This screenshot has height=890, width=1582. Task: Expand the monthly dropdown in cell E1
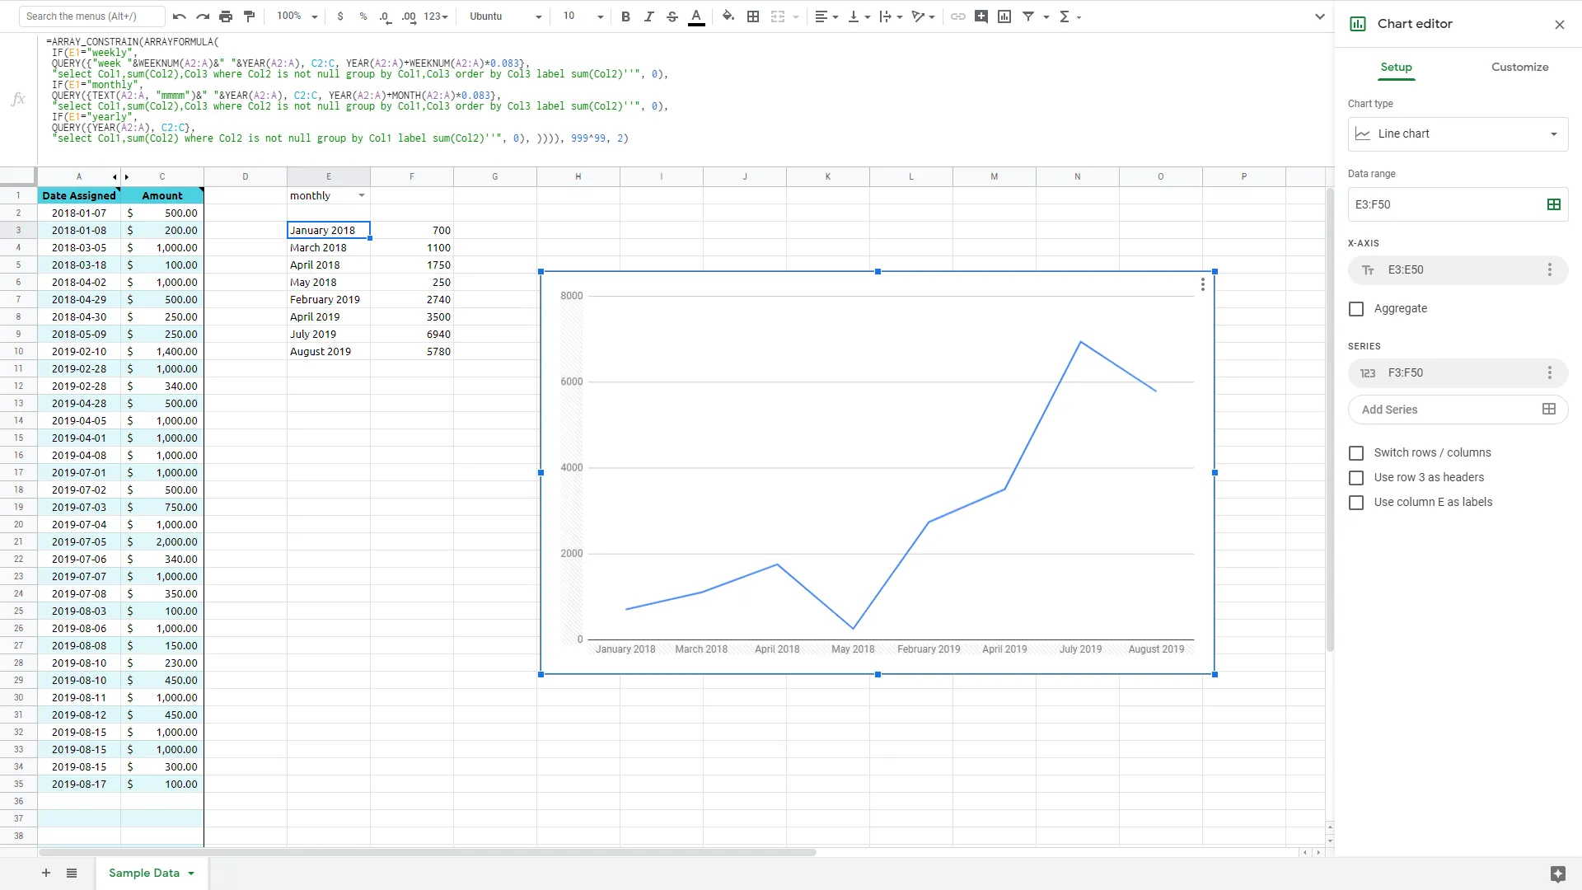(361, 196)
